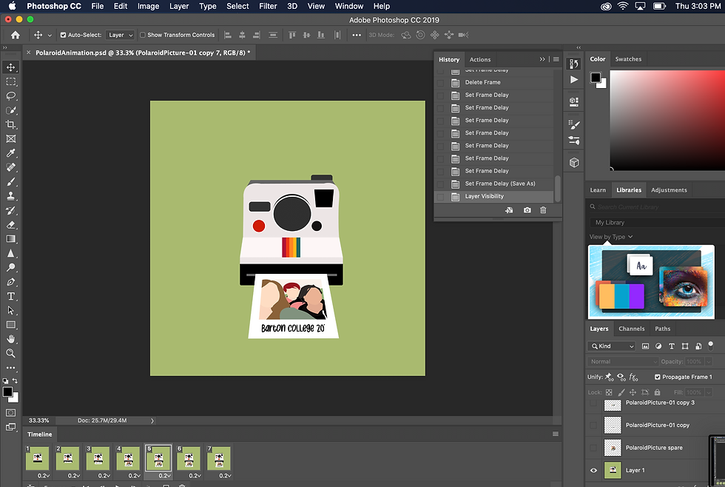The width and height of the screenshot is (725, 487).
Task: Select the Hand tool
Action: coord(10,339)
